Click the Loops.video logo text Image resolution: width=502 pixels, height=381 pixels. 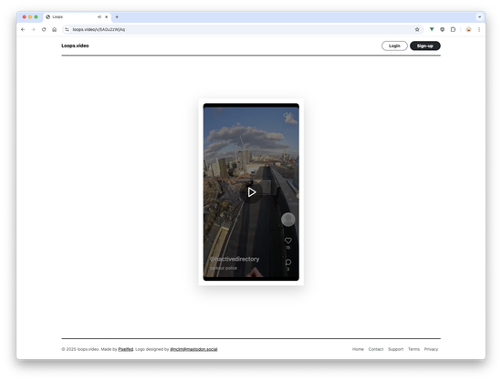[x=75, y=46]
